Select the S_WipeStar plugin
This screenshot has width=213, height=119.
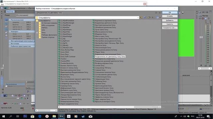65,27
